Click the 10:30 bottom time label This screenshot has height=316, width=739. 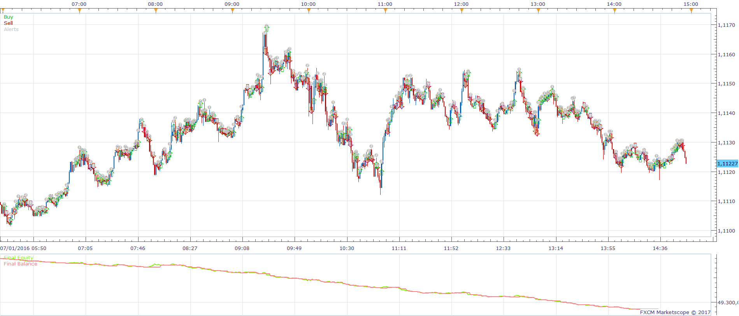(x=347, y=248)
